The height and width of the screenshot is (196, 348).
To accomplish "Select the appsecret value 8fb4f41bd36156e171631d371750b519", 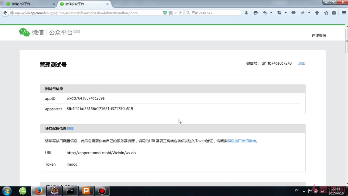I will pyautogui.click(x=100, y=109).
